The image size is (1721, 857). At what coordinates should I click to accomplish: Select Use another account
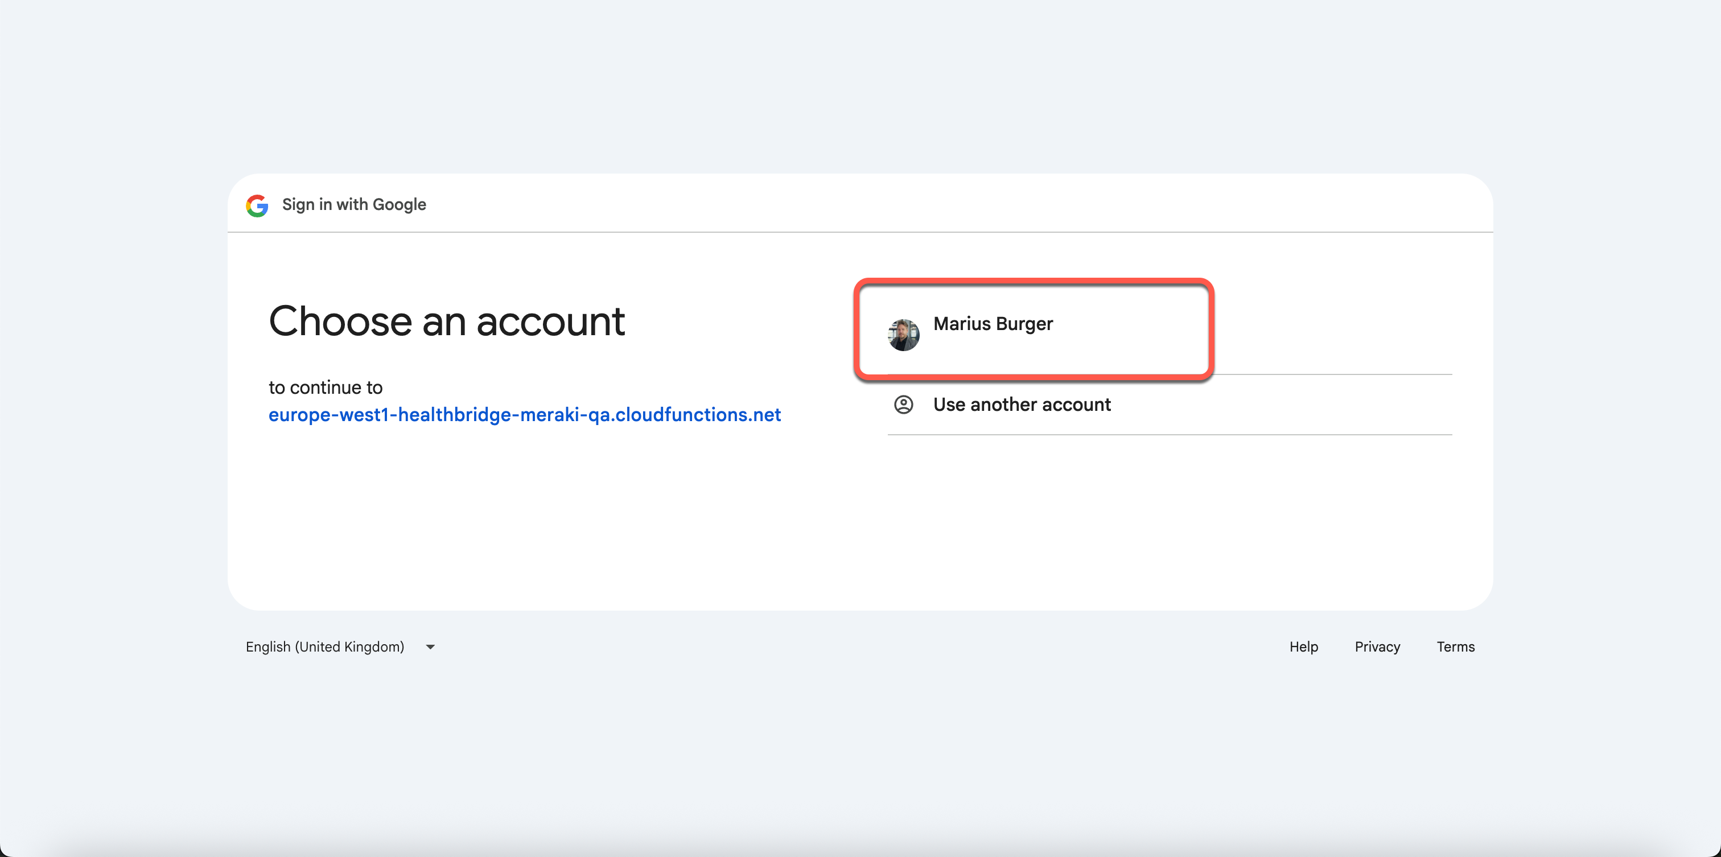coord(1169,405)
